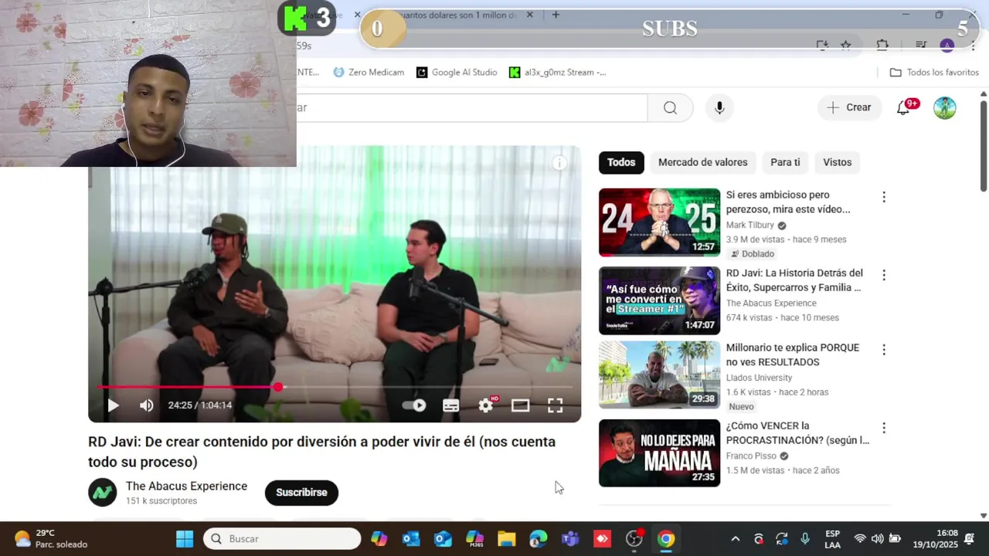Click 151 k suscriptores text

pos(161,501)
